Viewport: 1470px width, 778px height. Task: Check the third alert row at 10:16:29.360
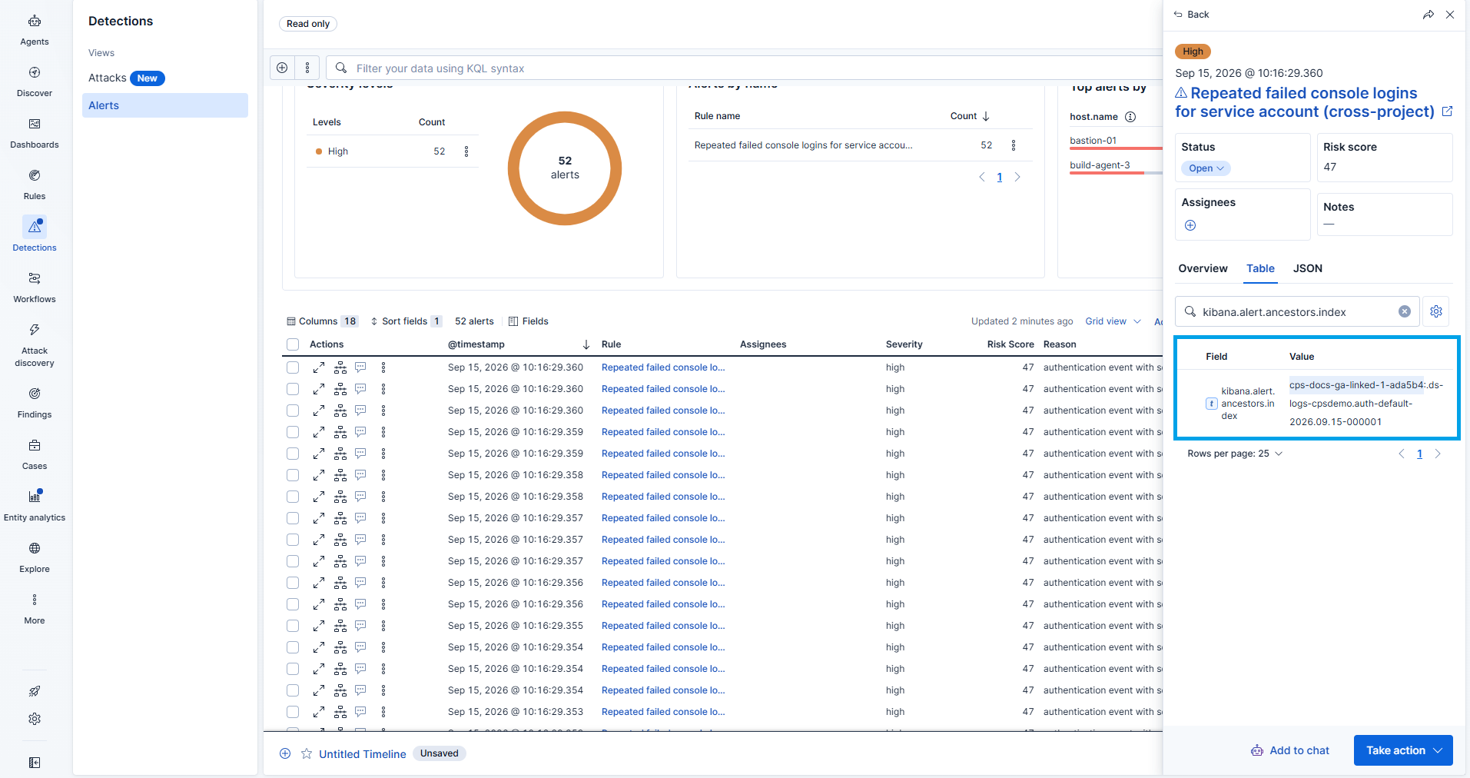pos(293,411)
